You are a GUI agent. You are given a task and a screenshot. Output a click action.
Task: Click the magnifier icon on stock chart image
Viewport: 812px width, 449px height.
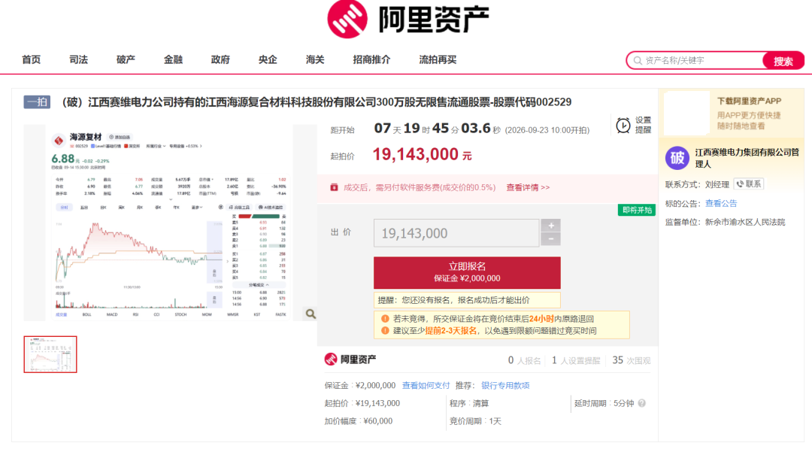(311, 314)
